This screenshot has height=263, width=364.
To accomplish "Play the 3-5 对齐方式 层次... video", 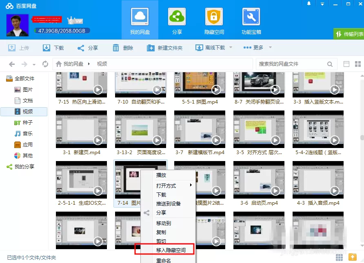I will point(275,140).
